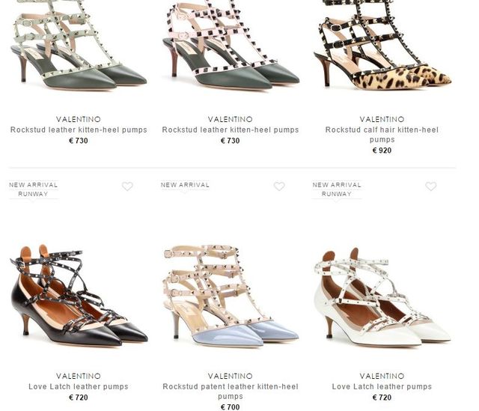Favorite the black Love Latch pumps with the heart icon
This screenshot has height=411, width=479.
click(127, 186)
